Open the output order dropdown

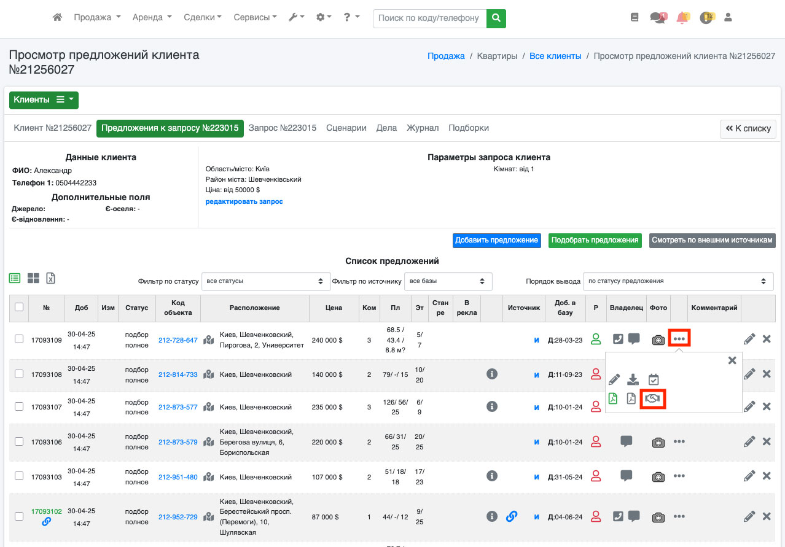[x=678, y=281]
